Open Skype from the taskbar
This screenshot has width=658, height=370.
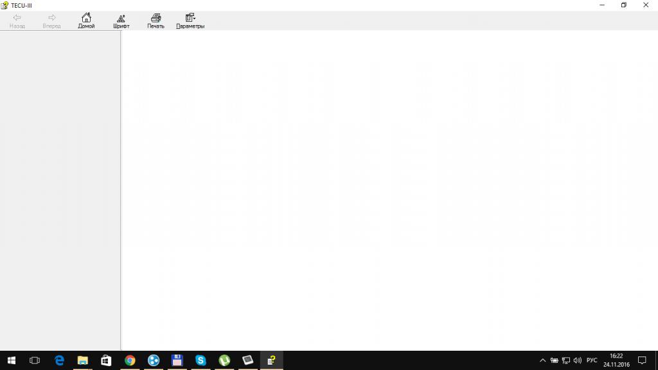tap(200, 360)
